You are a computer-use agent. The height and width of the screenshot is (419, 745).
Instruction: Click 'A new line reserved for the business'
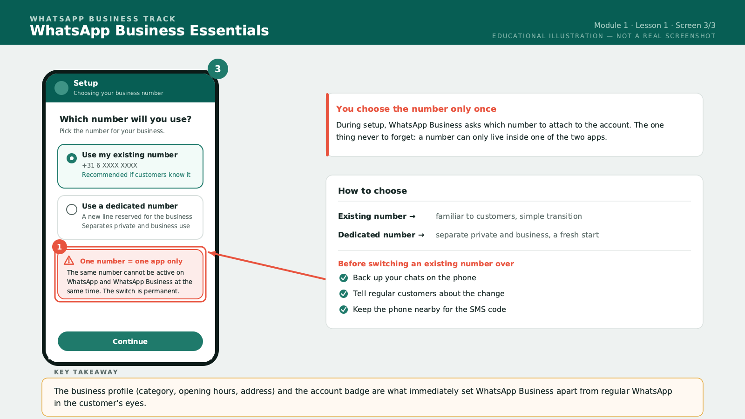(137, 216)
